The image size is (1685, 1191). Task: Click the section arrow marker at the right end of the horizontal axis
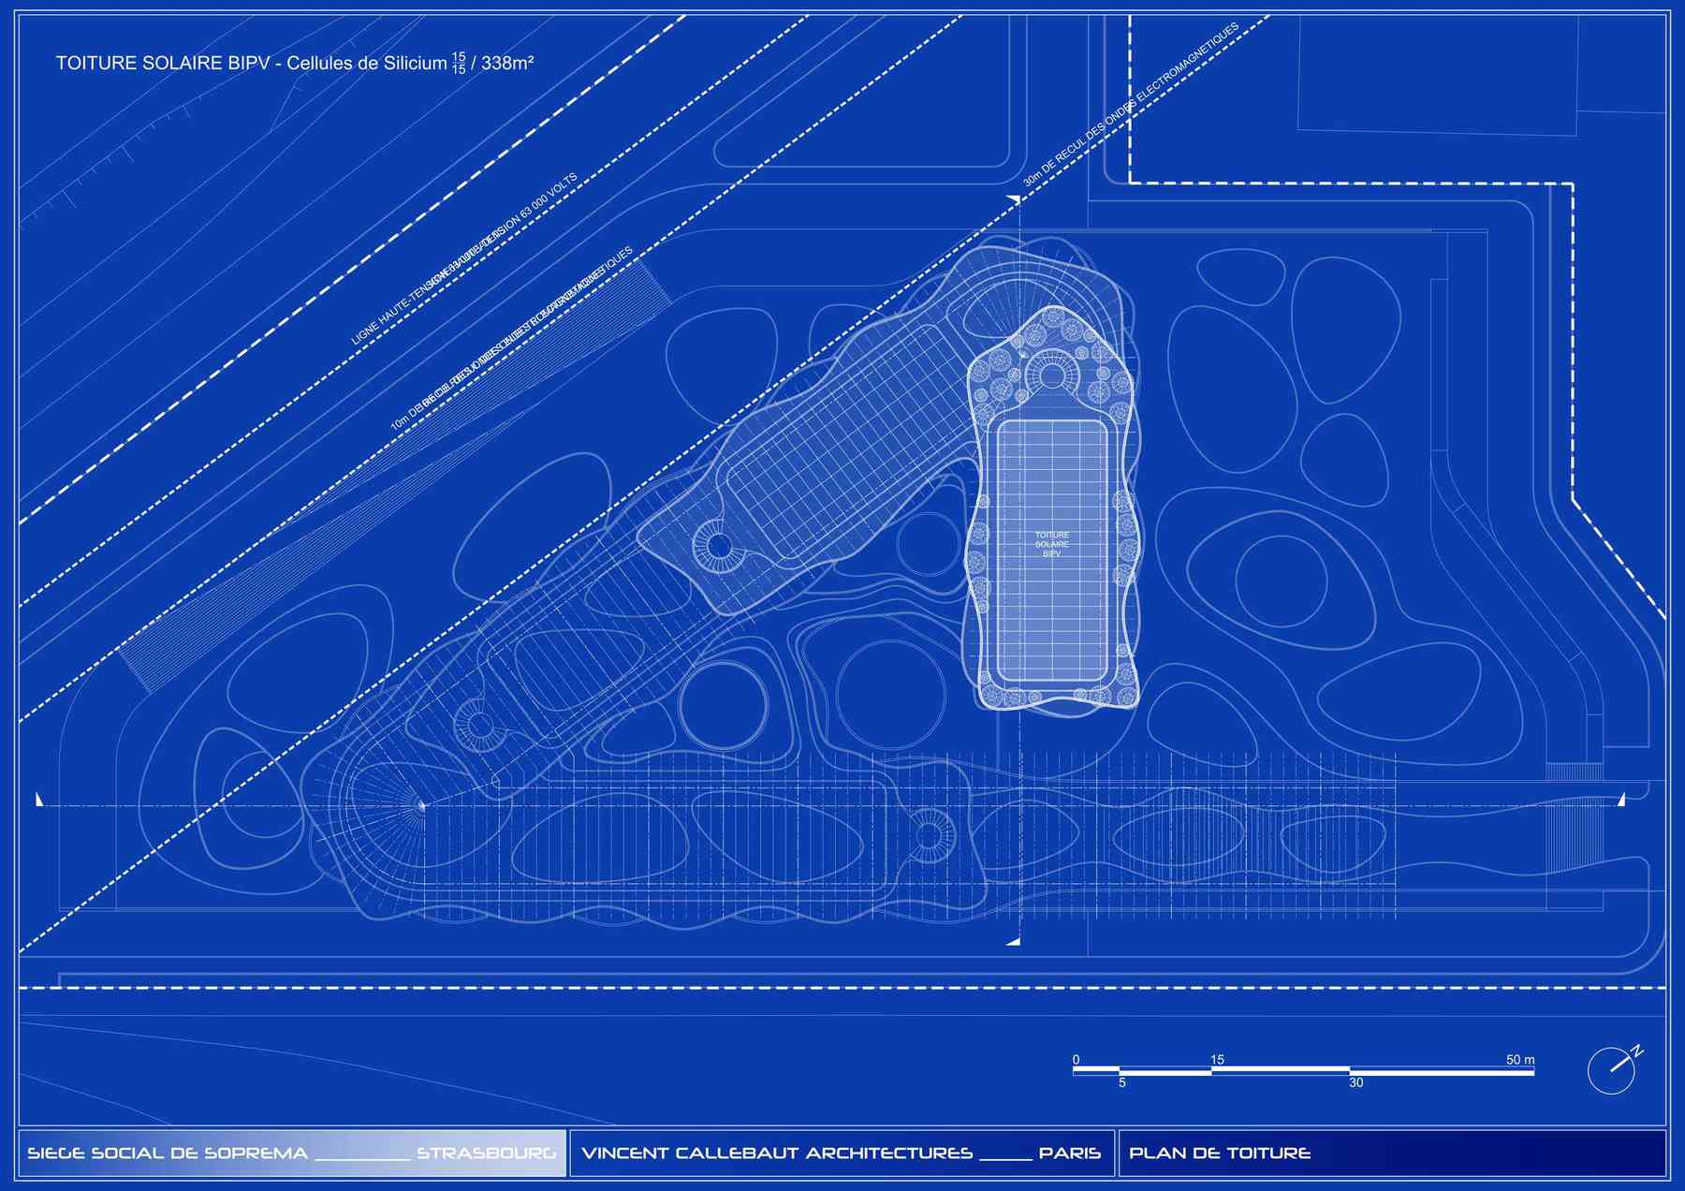[1621, 800]
